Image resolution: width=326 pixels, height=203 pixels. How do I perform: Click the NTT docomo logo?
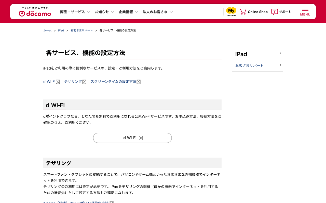tap(35, 12)
